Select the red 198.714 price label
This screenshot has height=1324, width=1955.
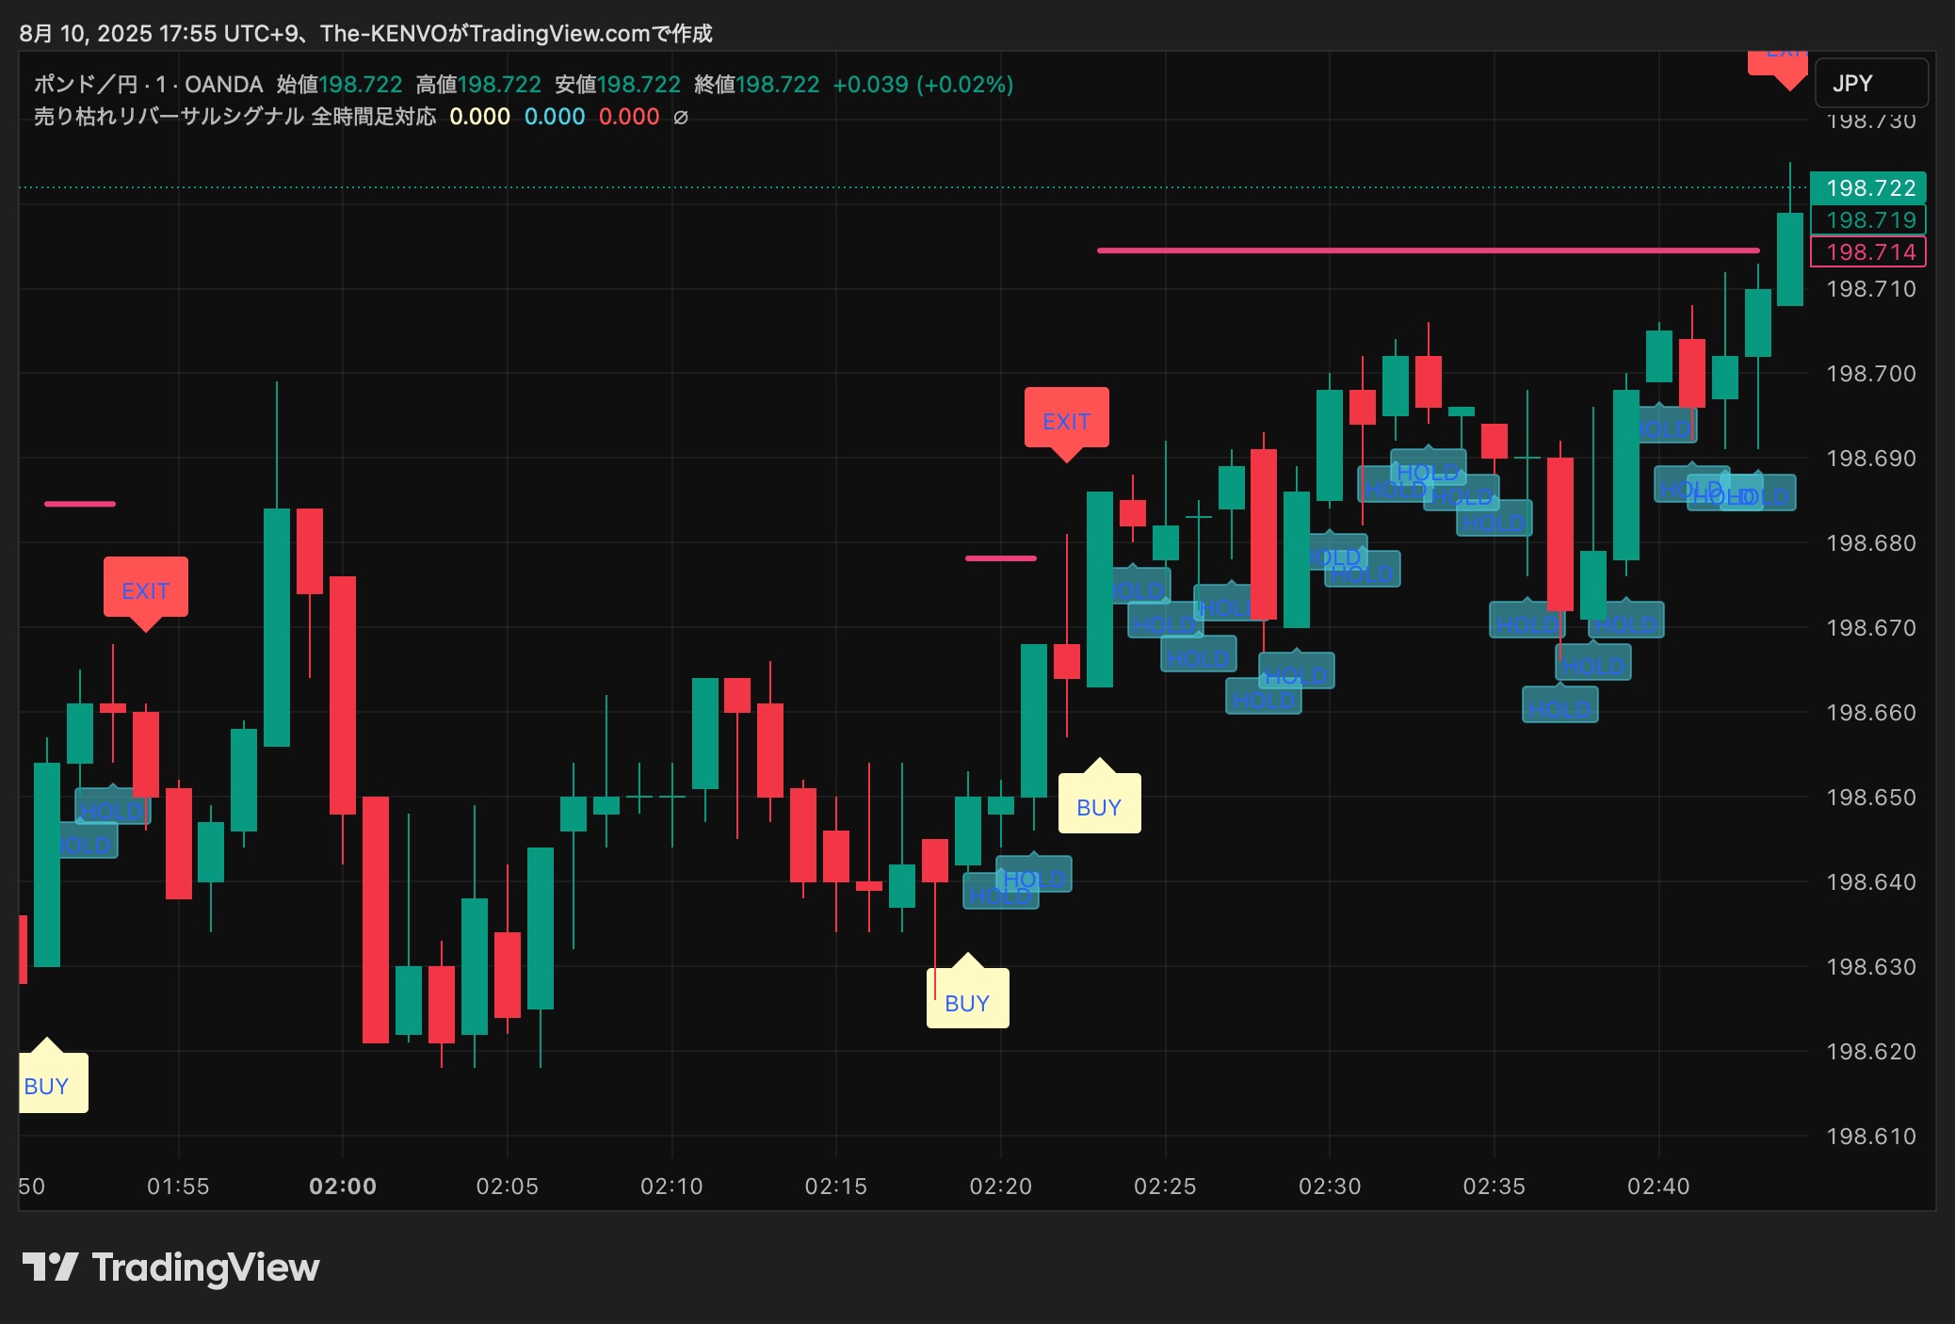(x=1868, y=252)
